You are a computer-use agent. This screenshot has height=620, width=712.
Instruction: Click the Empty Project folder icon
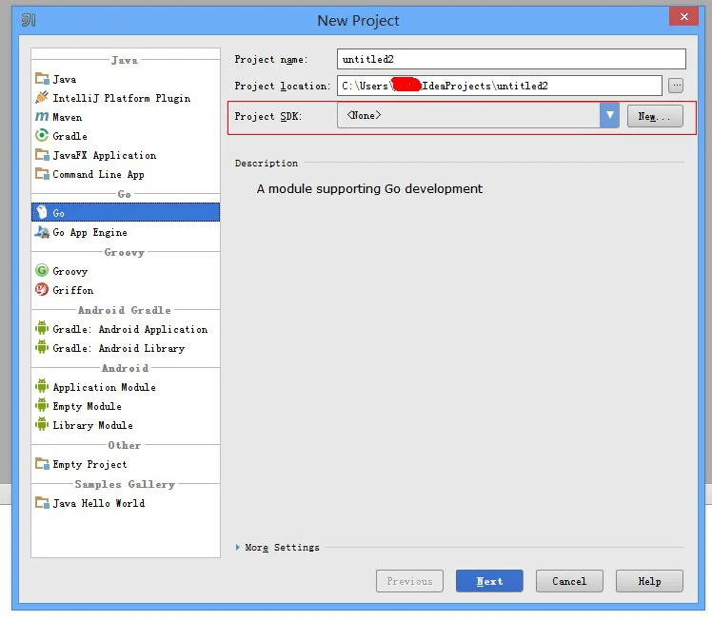click(42, 463)
